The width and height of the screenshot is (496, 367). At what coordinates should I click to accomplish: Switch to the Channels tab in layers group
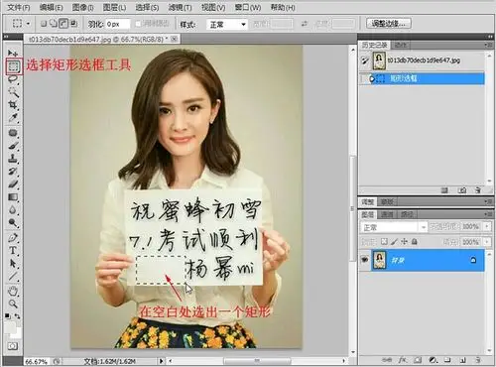[387, 214]
